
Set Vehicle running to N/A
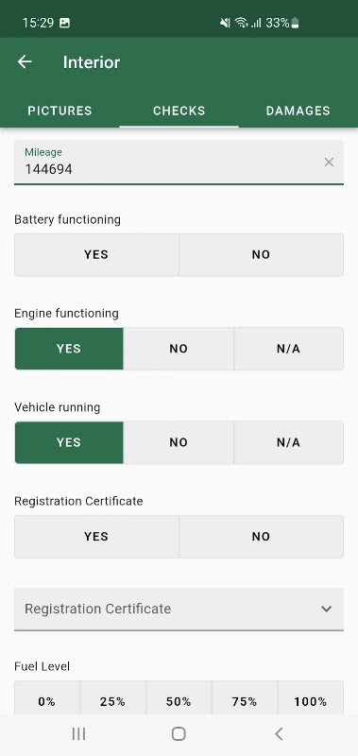(x=289, y=442)
